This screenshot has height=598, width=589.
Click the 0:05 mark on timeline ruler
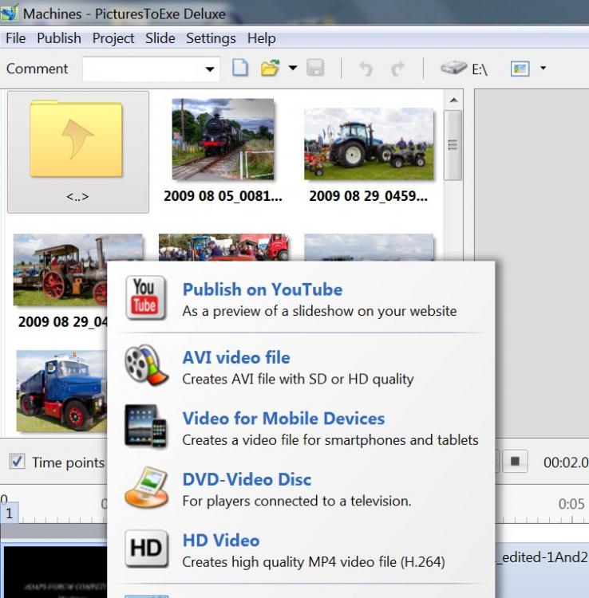click(571, 504)
